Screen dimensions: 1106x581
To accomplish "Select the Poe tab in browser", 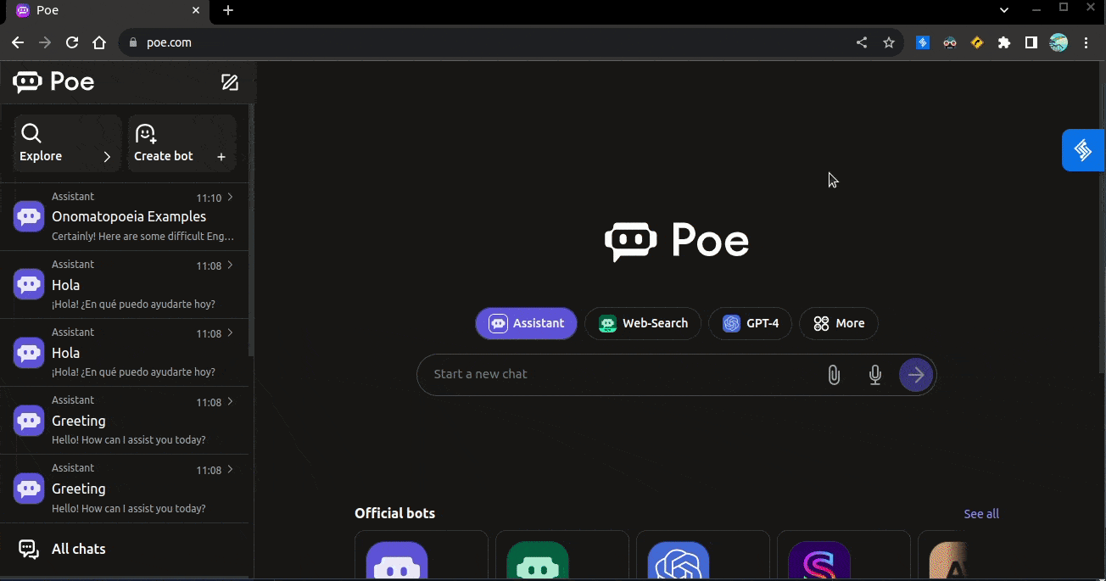I will coord(108,11).
